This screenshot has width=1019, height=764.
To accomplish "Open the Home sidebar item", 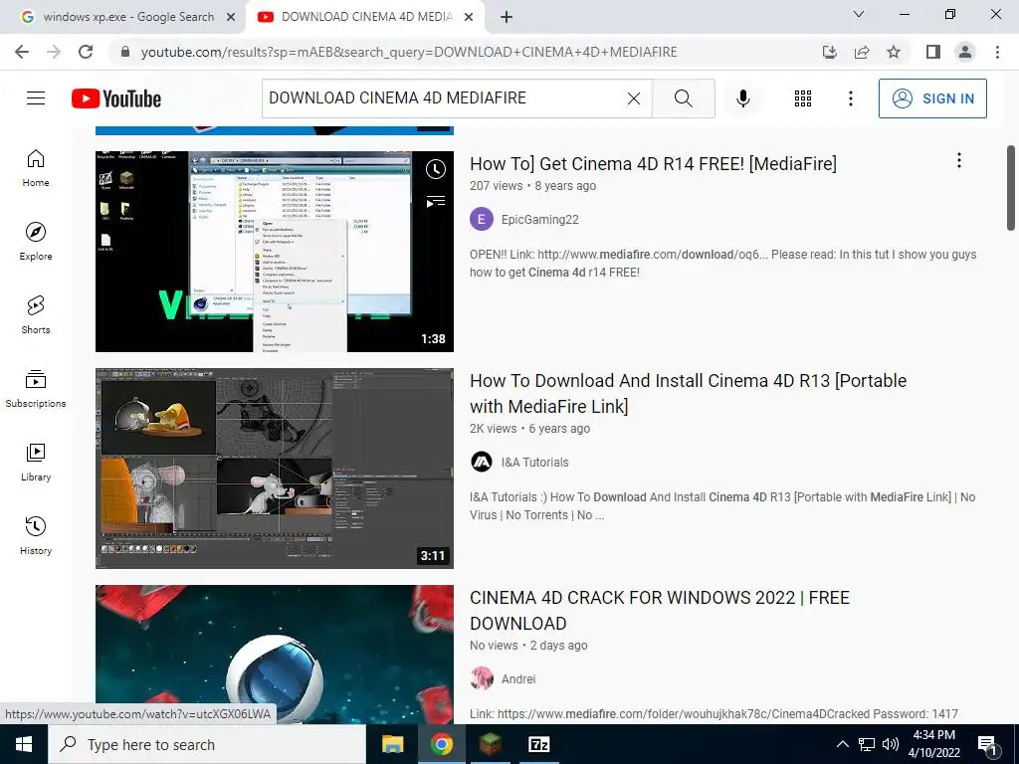I will click(36, 168).
